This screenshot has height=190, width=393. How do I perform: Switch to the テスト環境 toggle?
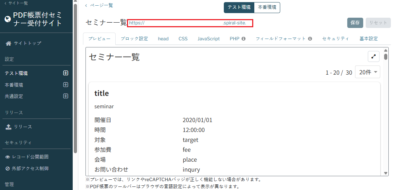tap(239, 7)
